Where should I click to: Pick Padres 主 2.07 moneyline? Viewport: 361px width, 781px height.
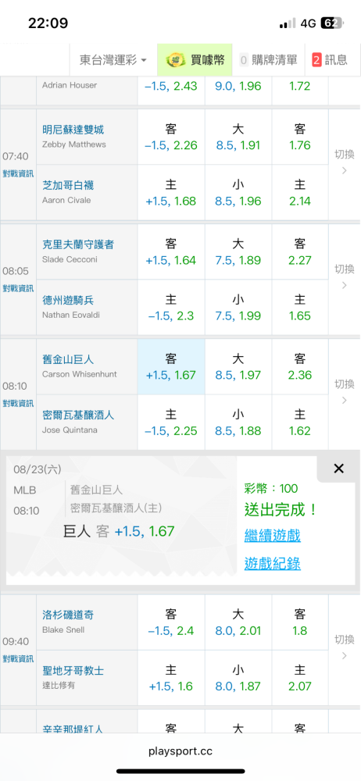coord(300,678)
